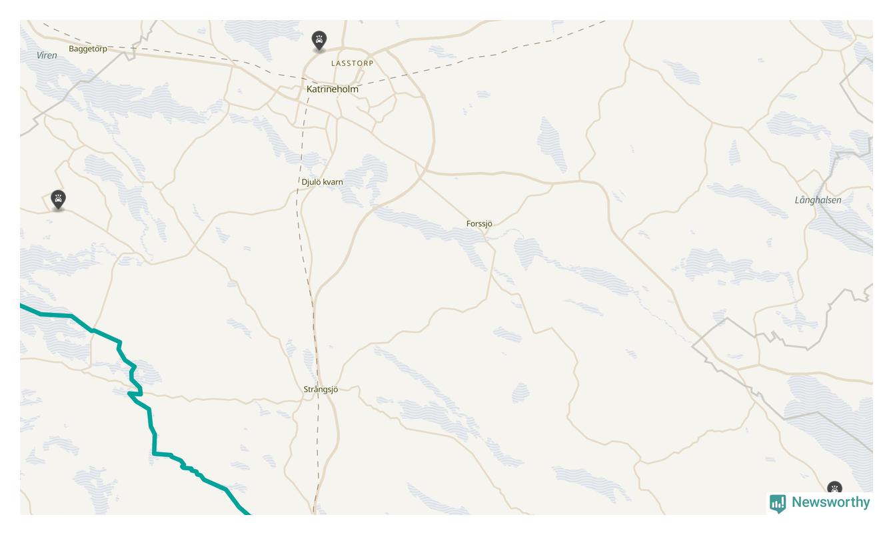Select the car incident marker south of Viren
The height and width of the screenshot is (535, 893).
[x=59, y=199]
